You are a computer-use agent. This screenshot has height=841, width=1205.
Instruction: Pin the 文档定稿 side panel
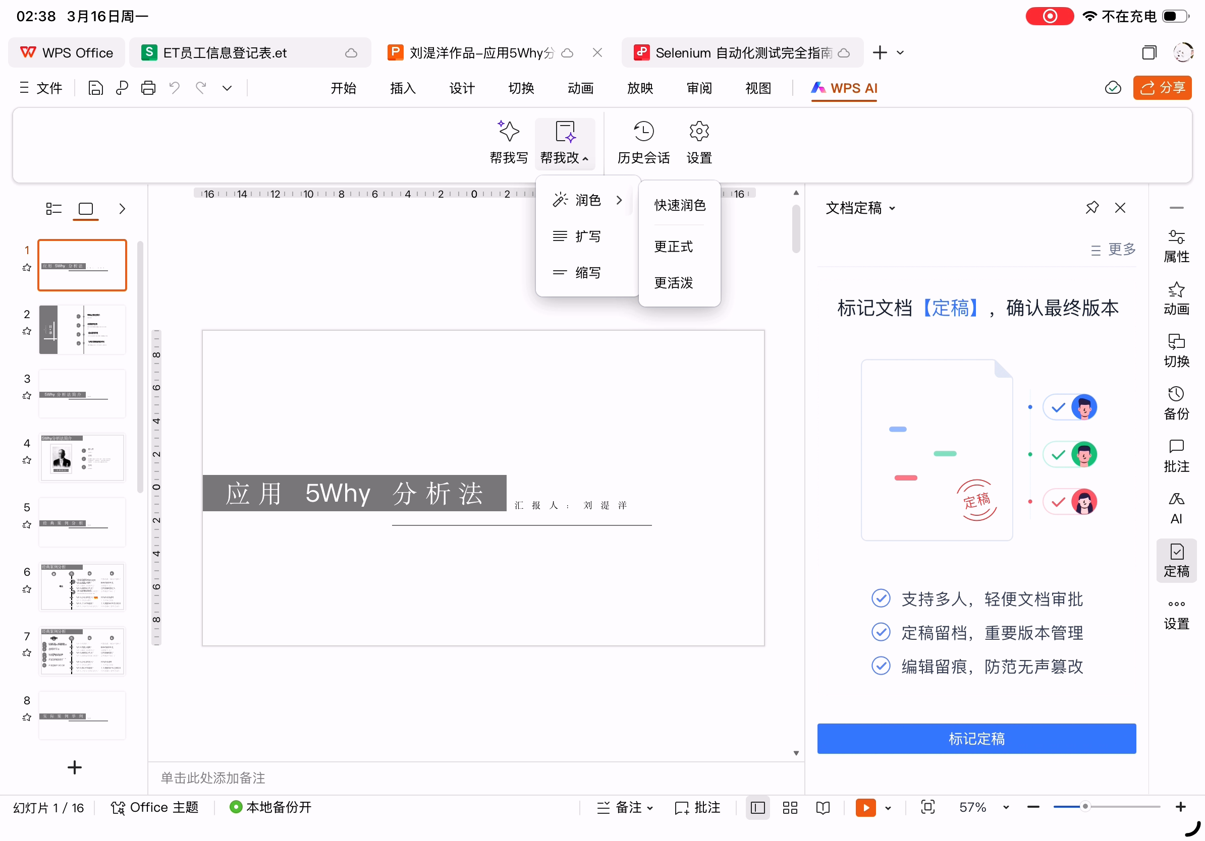click(x=1091, y=208)
